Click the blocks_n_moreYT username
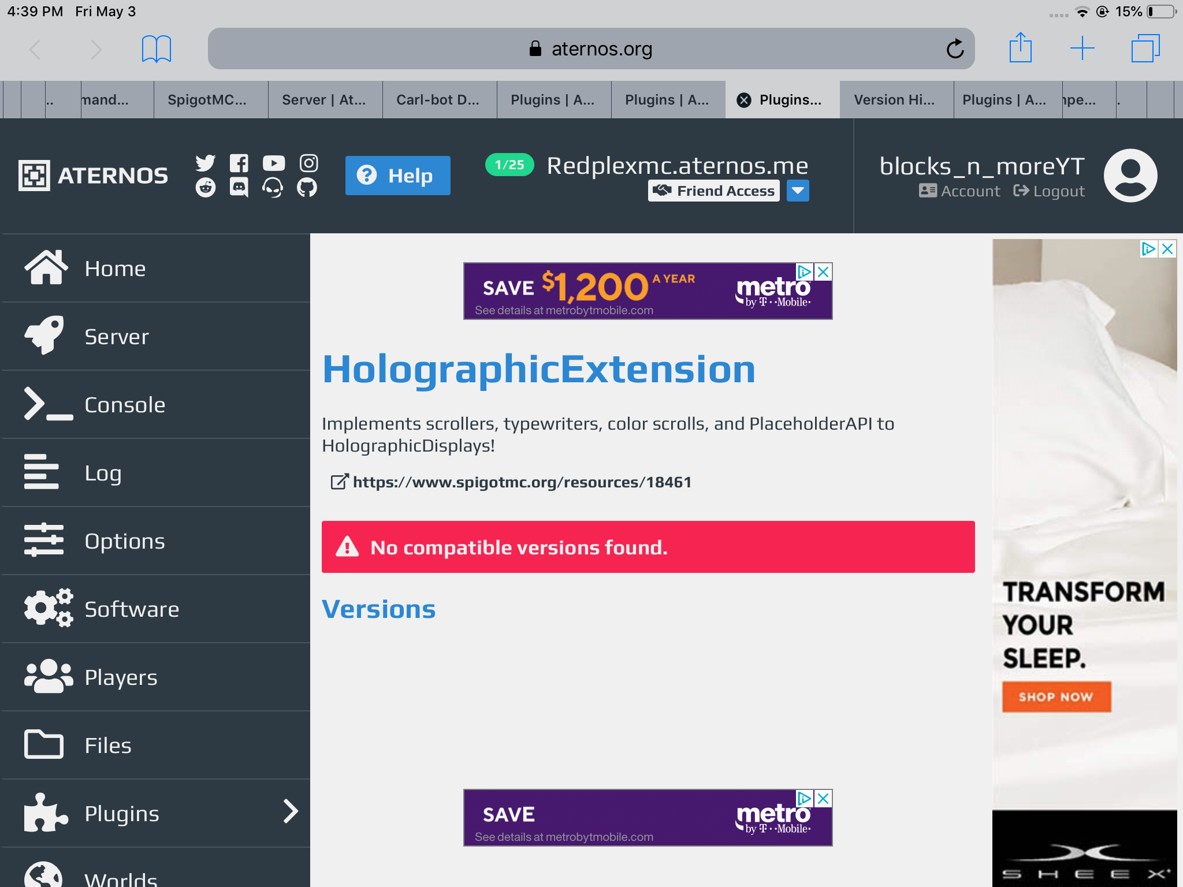The height and width of the screenshot is (887, 1183). pyautogui.click(x=982, y=166)
